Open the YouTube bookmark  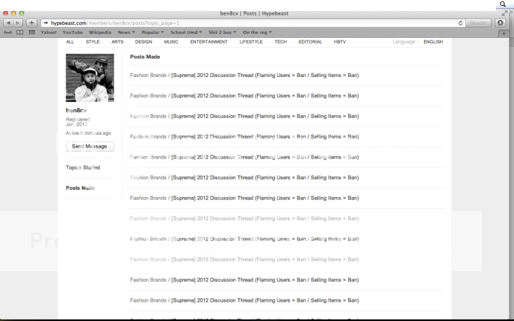73,32
